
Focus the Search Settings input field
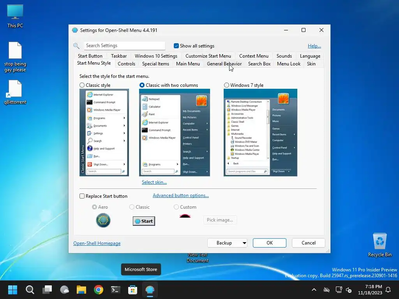pos(124,46)
